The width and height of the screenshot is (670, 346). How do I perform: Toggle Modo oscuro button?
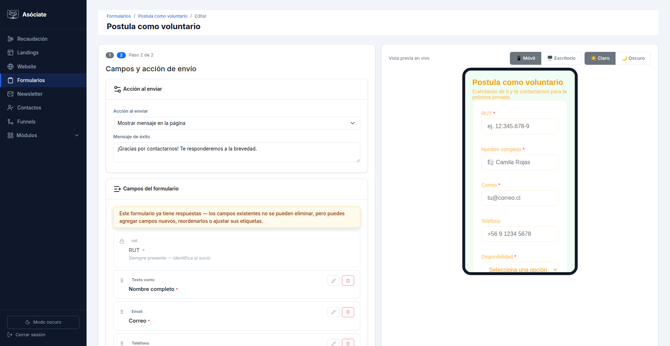[x=43, y=322]
